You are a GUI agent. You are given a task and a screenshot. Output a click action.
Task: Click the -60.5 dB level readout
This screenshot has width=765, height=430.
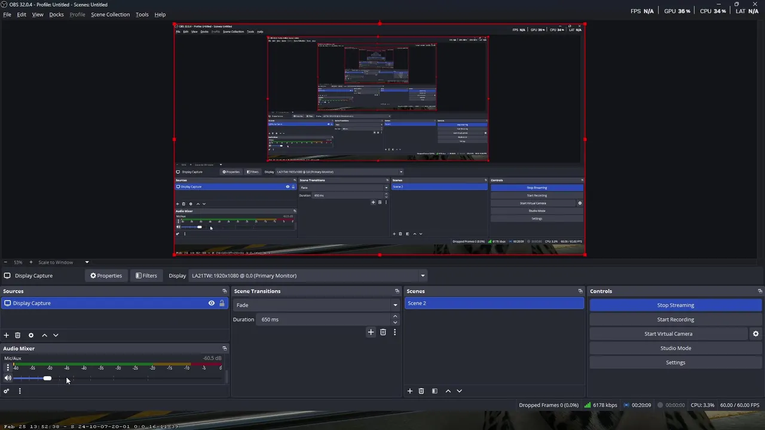coord(212,358)
